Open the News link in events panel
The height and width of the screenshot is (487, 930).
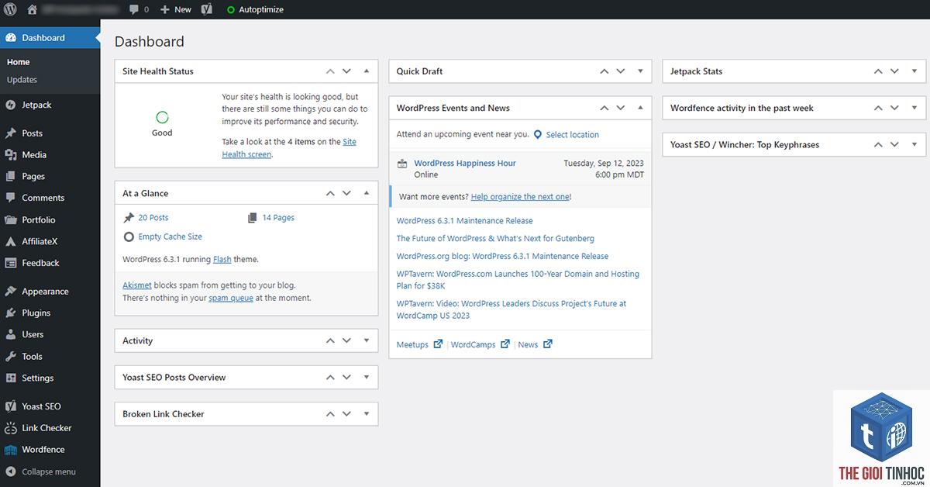pyautogui.click(x=528, y=344)
